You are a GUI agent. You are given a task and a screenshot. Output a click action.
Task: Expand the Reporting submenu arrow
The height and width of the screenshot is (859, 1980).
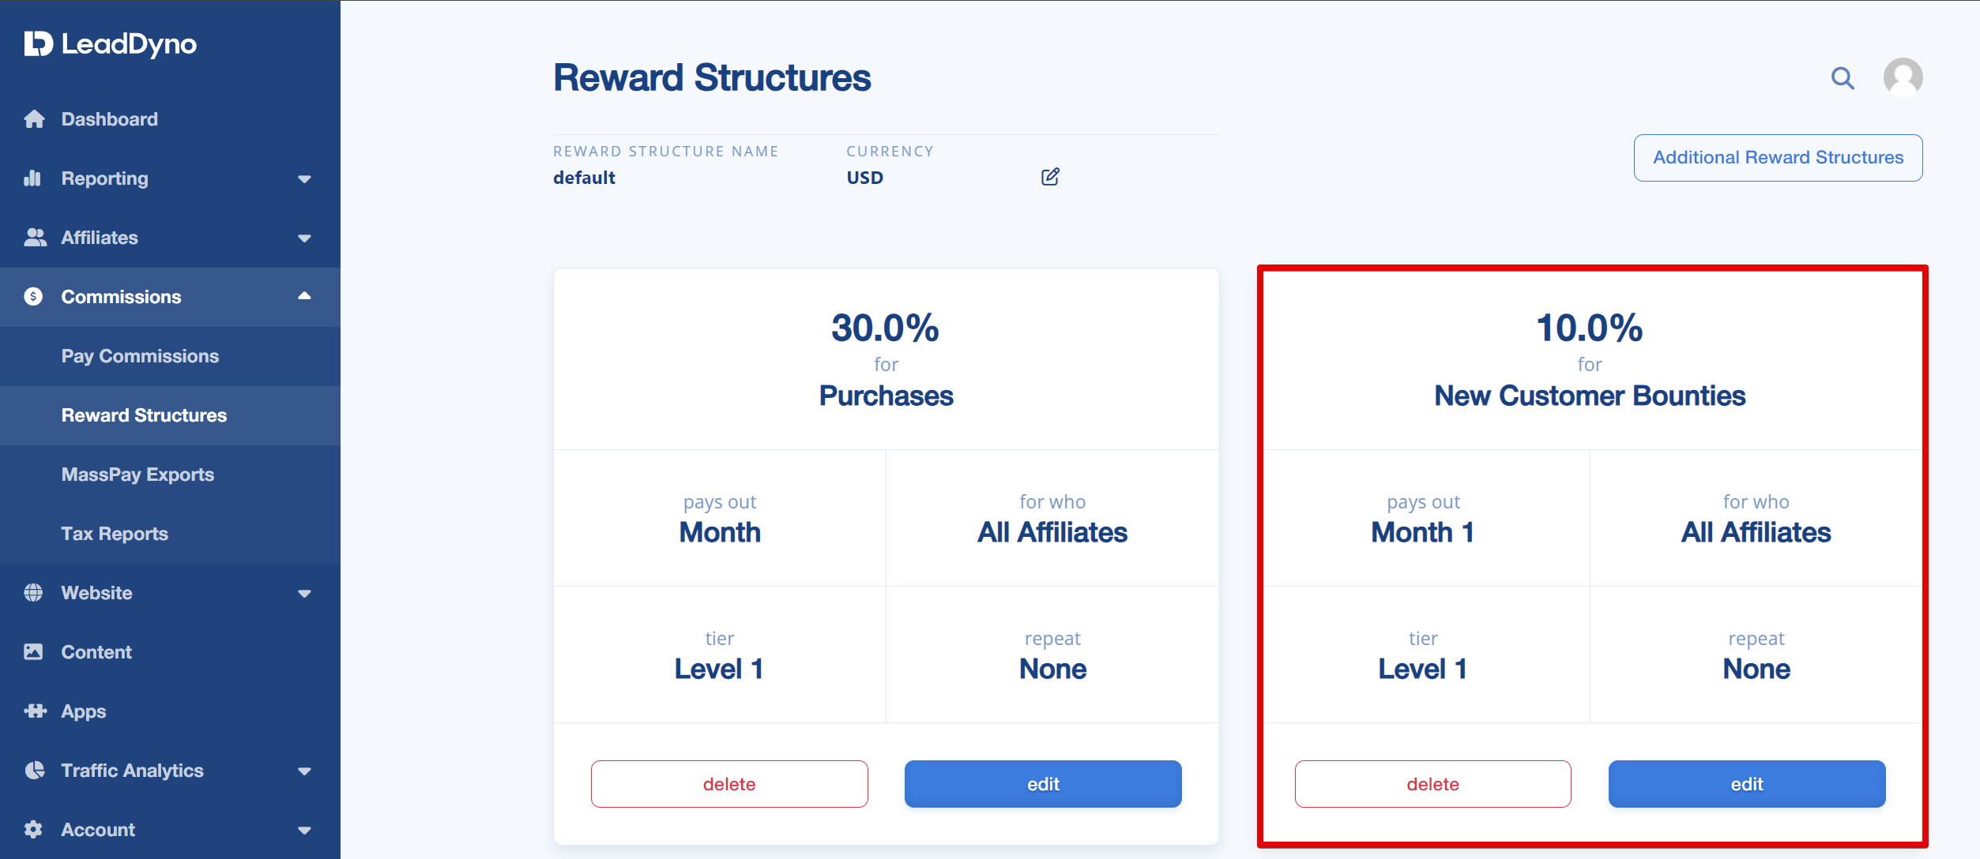click(x=304, y=179)
